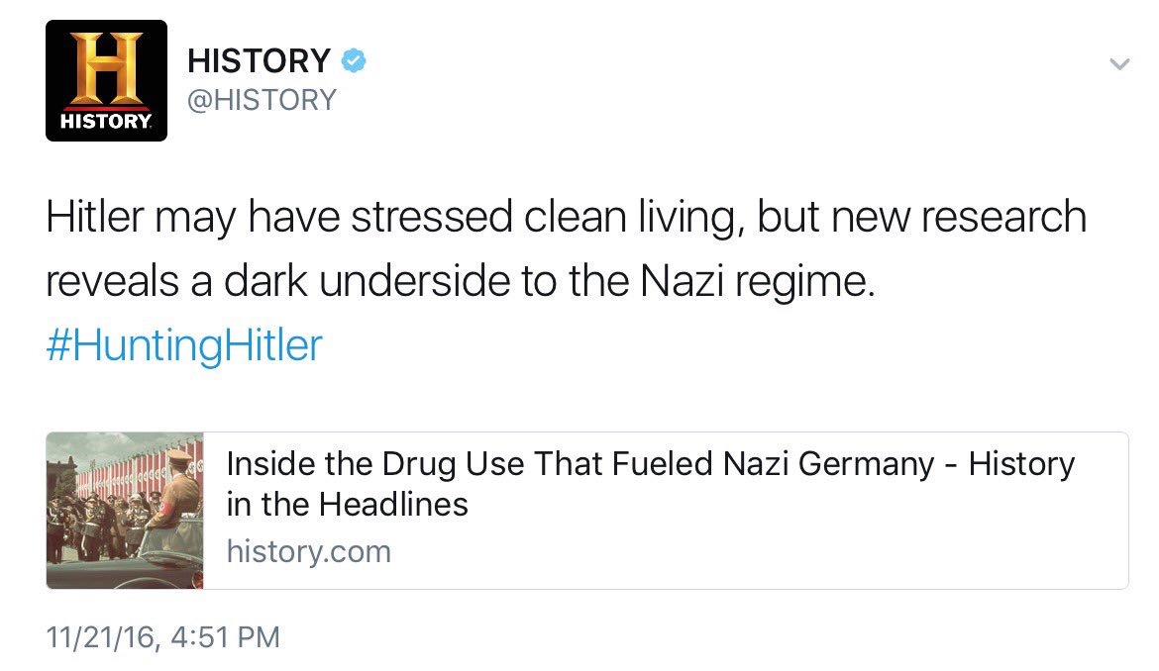Open the HISTORY display name profile link
This screenshot has height=671, width=1159.
click(259, 61)
